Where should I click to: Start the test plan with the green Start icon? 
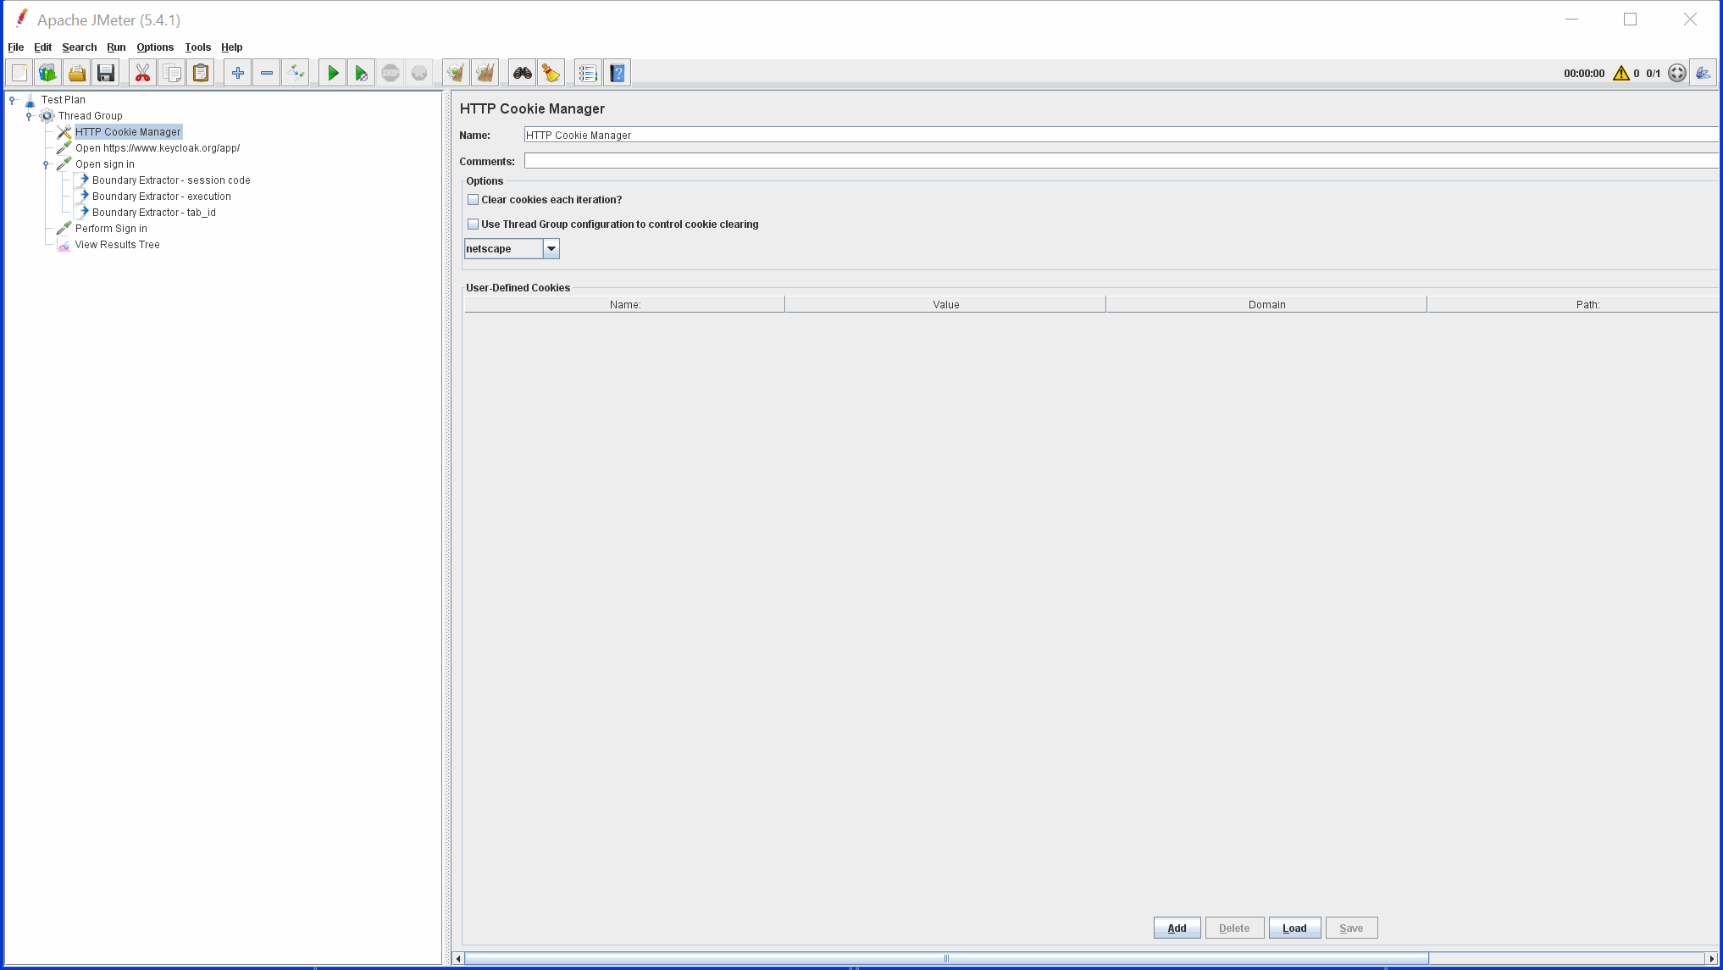332,72
